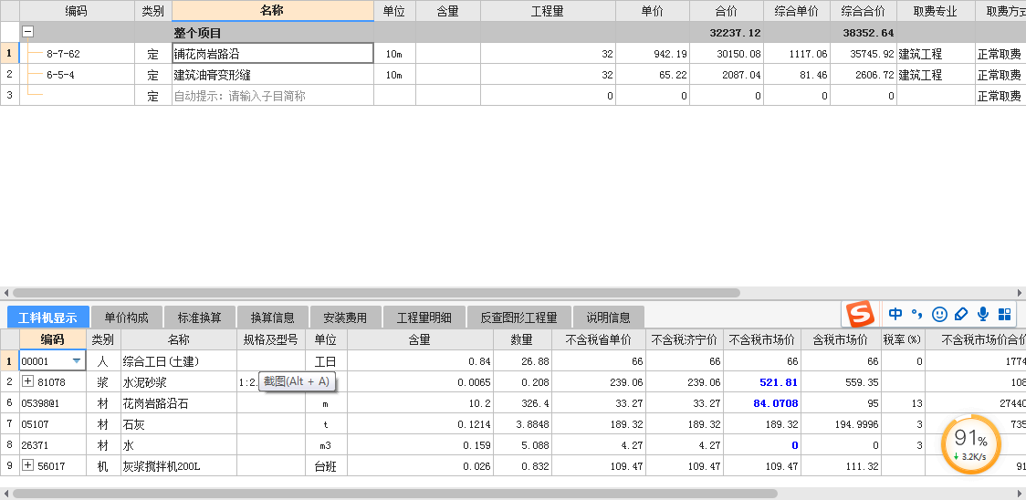This screenshot has height=500, width=1026.
Task: Select the 综合工日(土建) name cell
Action: point(179,360)
